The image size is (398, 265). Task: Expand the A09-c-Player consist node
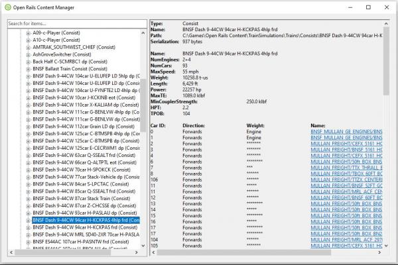[28, 33]
